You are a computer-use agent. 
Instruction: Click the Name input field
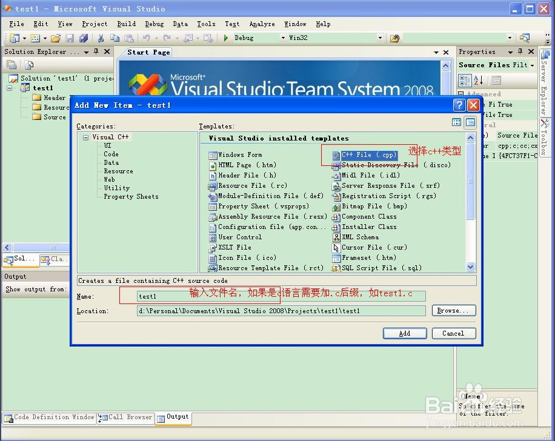pyautogui.click(x=281, y=296)
